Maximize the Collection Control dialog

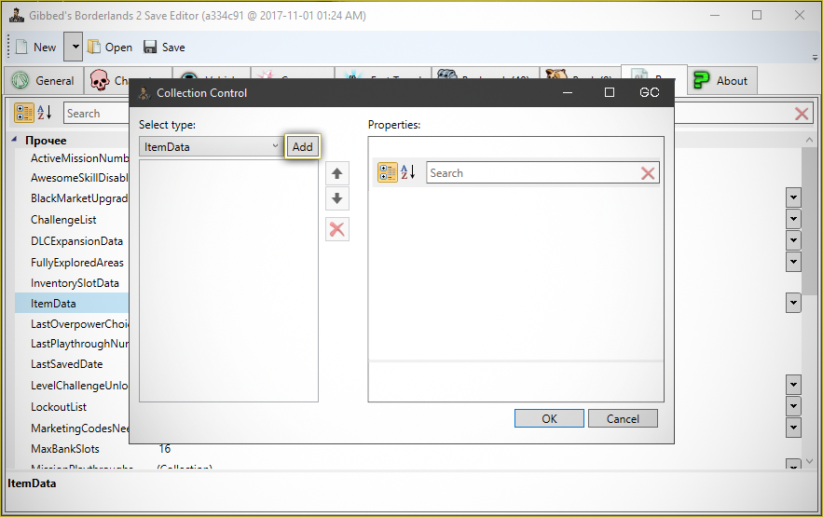(610, 92)
